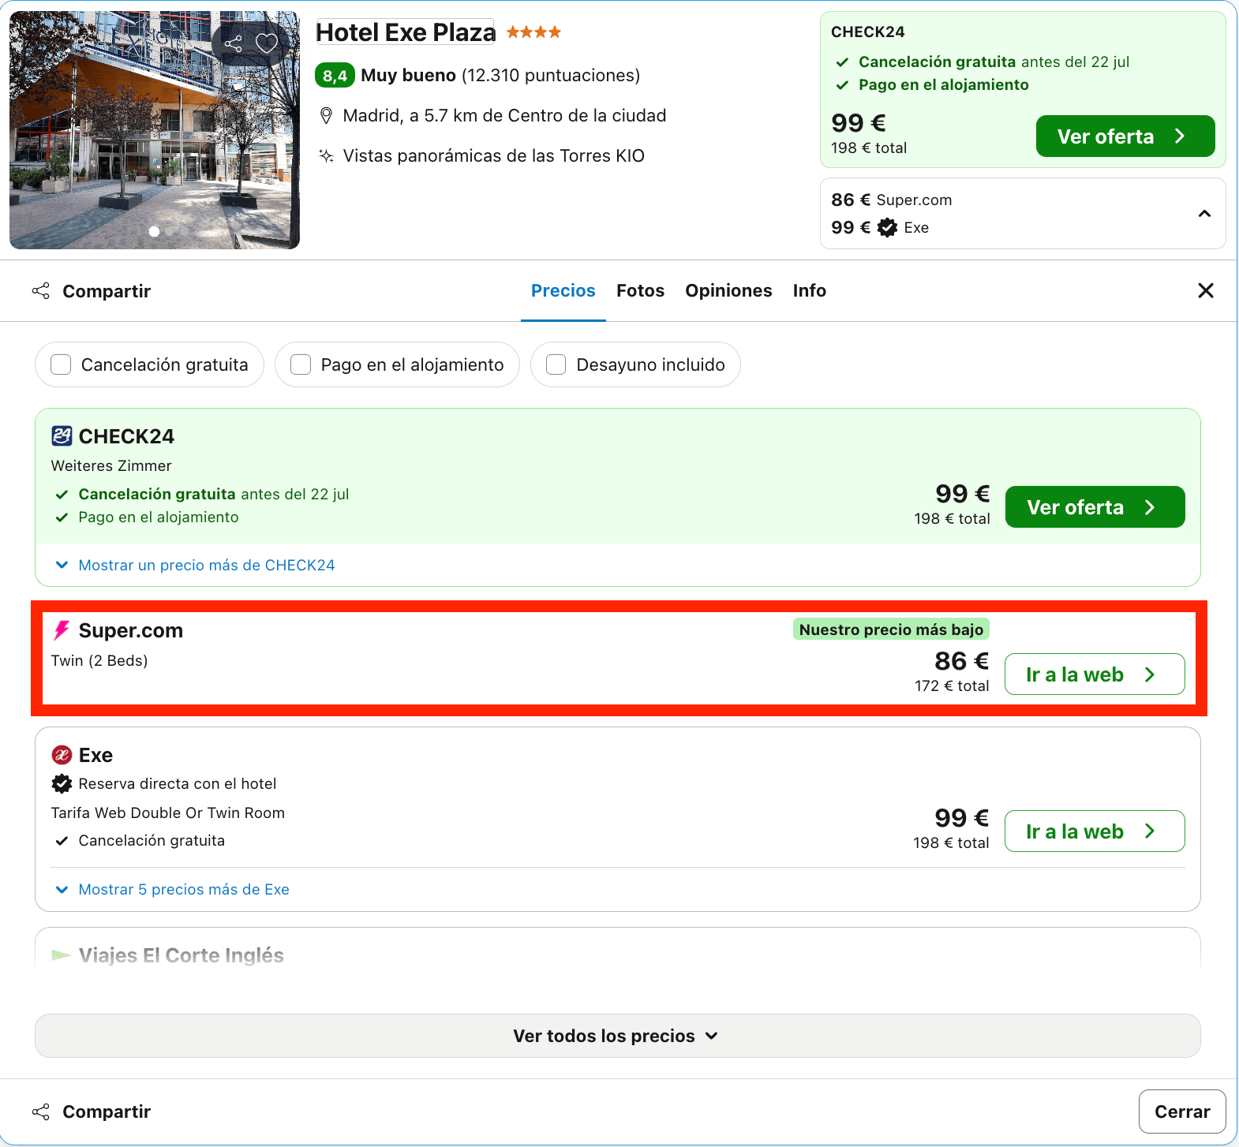
Task: Switch to the Opiniones tab
Action: click(728, 290)
